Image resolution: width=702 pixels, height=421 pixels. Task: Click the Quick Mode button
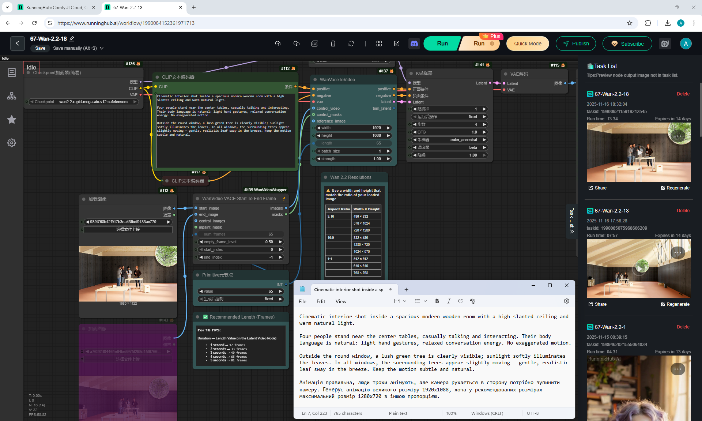(527, 44)
